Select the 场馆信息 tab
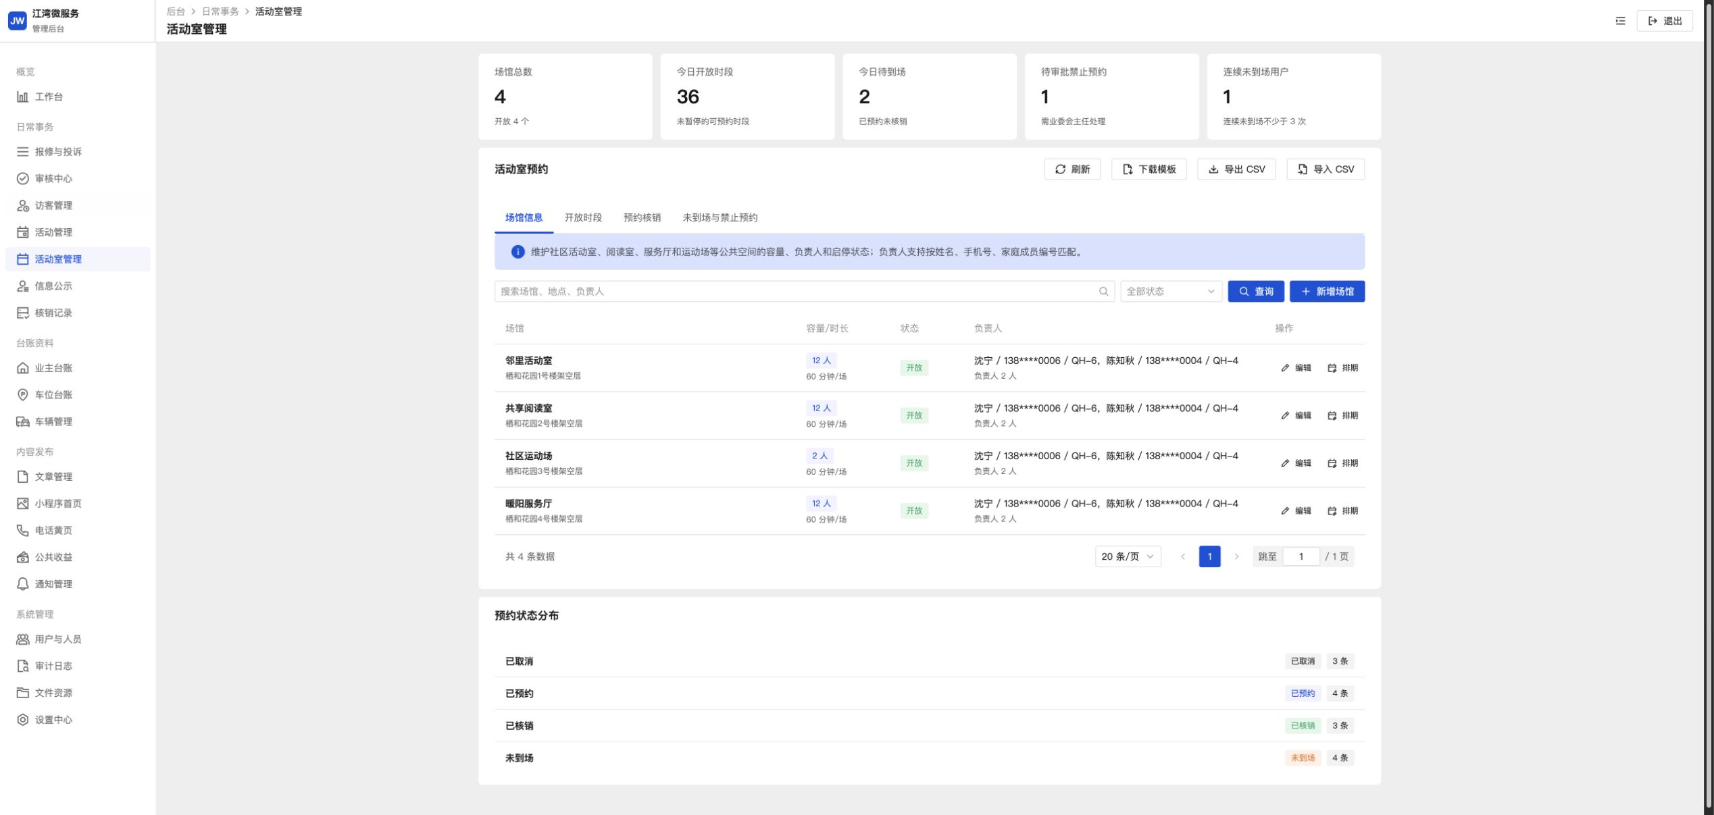Image resolution: width=1714 pixels, height=815 pixels. tap(524, 217)
